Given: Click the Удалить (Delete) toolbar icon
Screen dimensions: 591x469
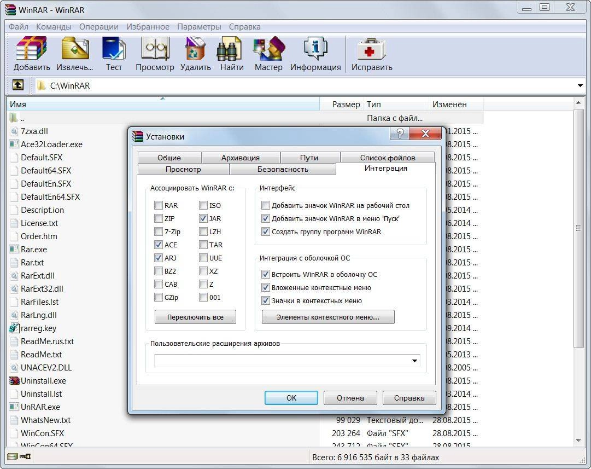Looking at the screenshot, I should coord(195,48).
